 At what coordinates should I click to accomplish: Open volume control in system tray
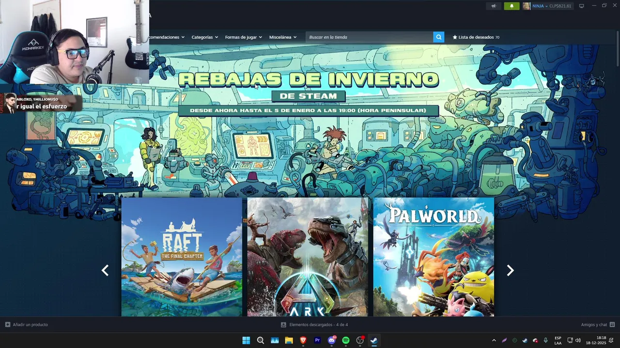pyautogui.click(x=578, y=340)
